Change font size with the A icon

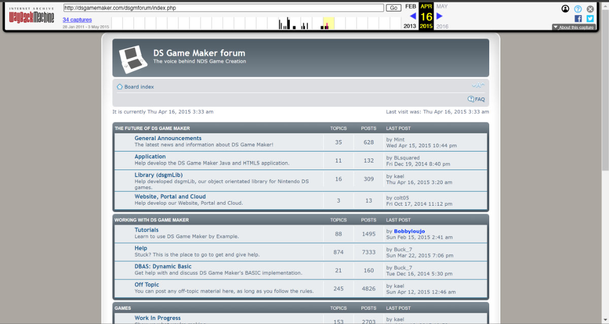[478, 85]
